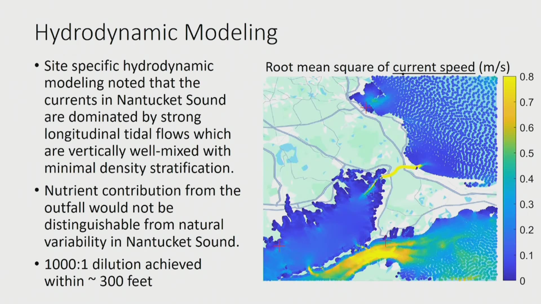Click the red cross marker near the northern bay
The width and height of the screenshot is (541, 304).
coord(366,108)
